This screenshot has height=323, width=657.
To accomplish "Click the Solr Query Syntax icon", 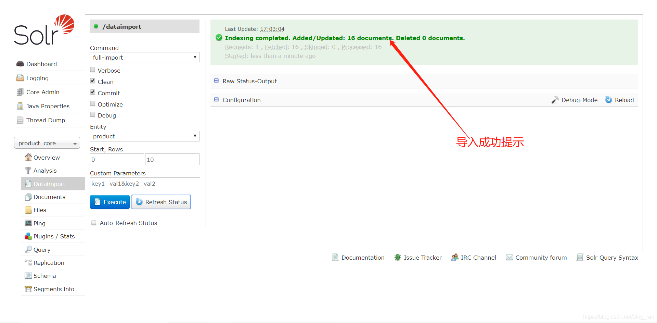I will [580, 257].
